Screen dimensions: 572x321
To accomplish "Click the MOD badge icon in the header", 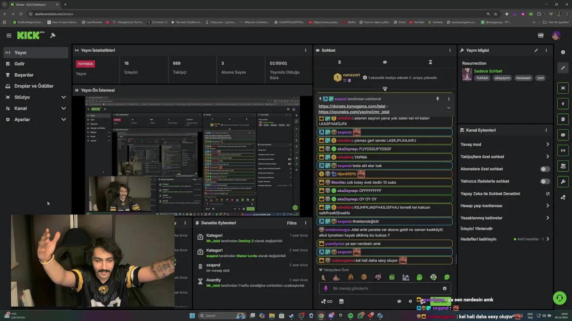I will click(x=541, y=35).
